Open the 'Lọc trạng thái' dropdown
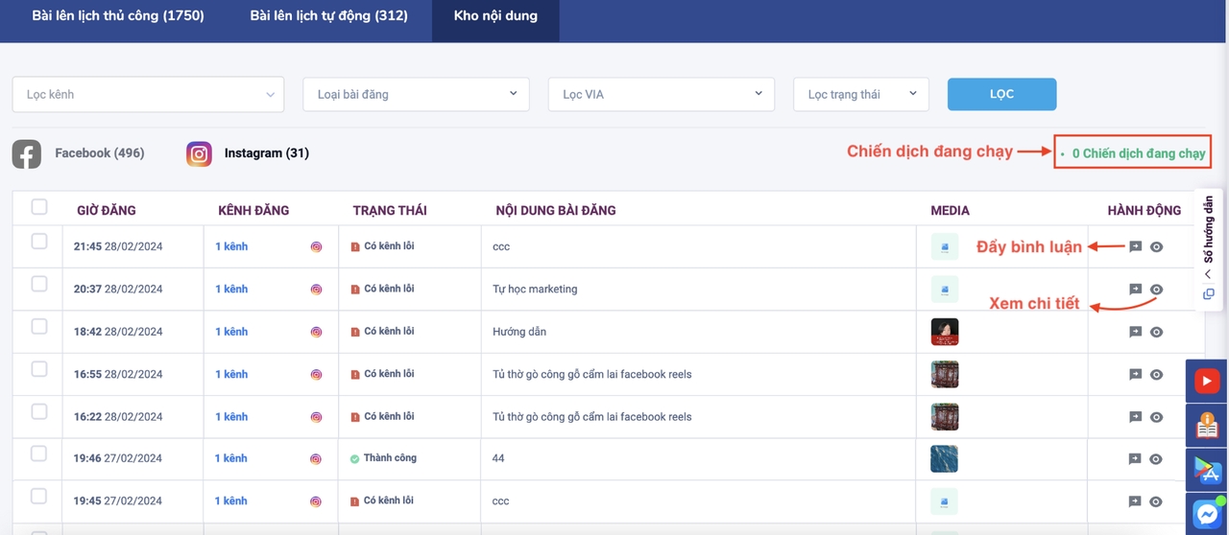Image resolution: width=1229 pixels, height=535 pixels. [860, 95]
